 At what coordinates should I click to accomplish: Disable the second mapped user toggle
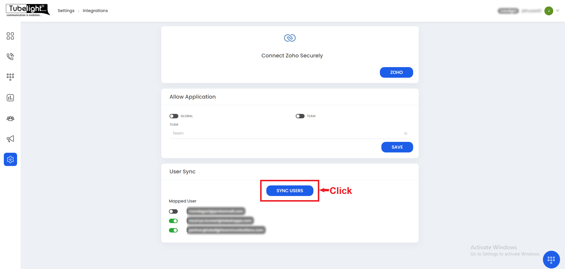coord(173,221)
